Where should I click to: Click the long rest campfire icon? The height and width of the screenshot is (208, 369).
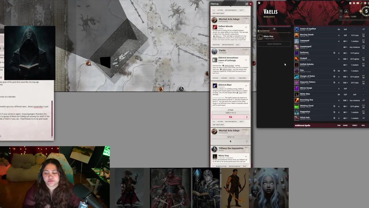tap(346, 11)
